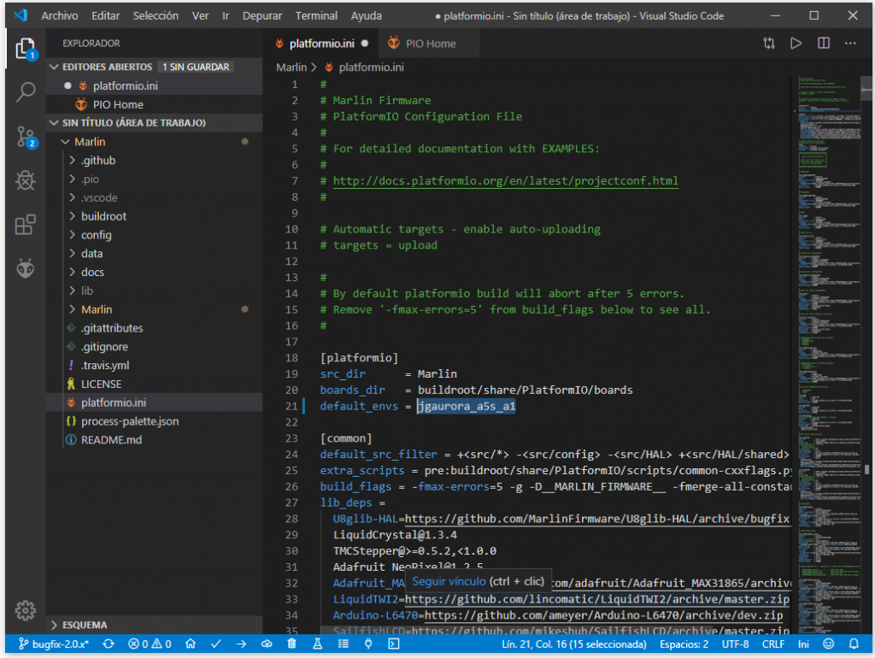875x658 pixels.
Task: Change the CRLF end-of-line setting
Action: (x=772, y=643)
